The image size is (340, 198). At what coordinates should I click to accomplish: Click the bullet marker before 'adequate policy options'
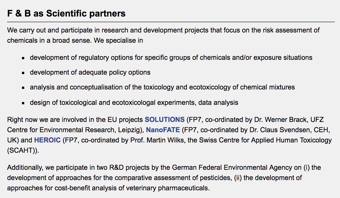tap(23, 73)
